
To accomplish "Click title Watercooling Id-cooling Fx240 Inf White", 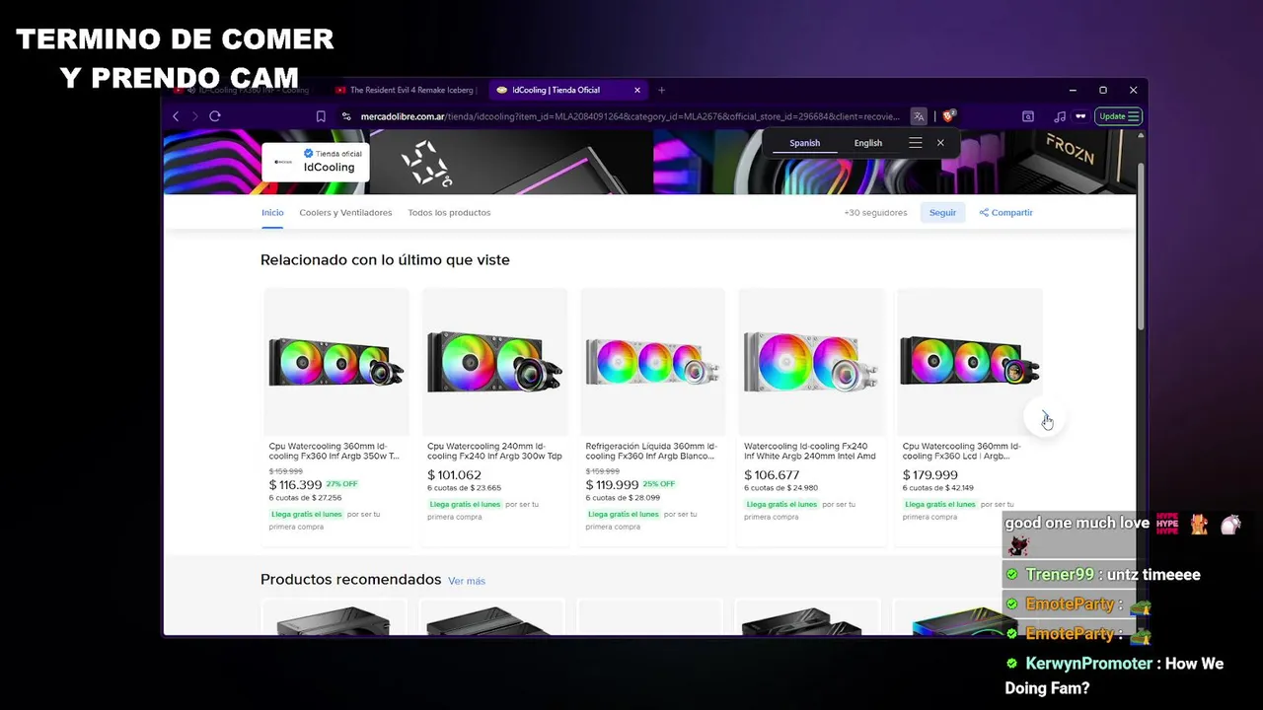I will pos(810,451).
